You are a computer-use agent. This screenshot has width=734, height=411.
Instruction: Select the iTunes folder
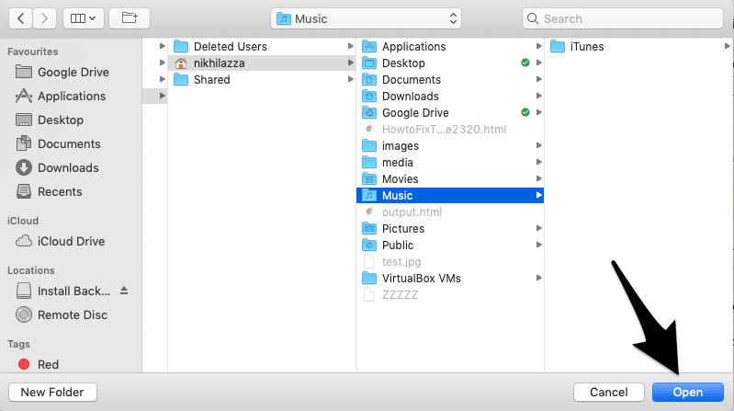638,46
